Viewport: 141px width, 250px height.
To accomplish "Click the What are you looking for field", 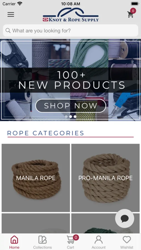I will 71,31.
